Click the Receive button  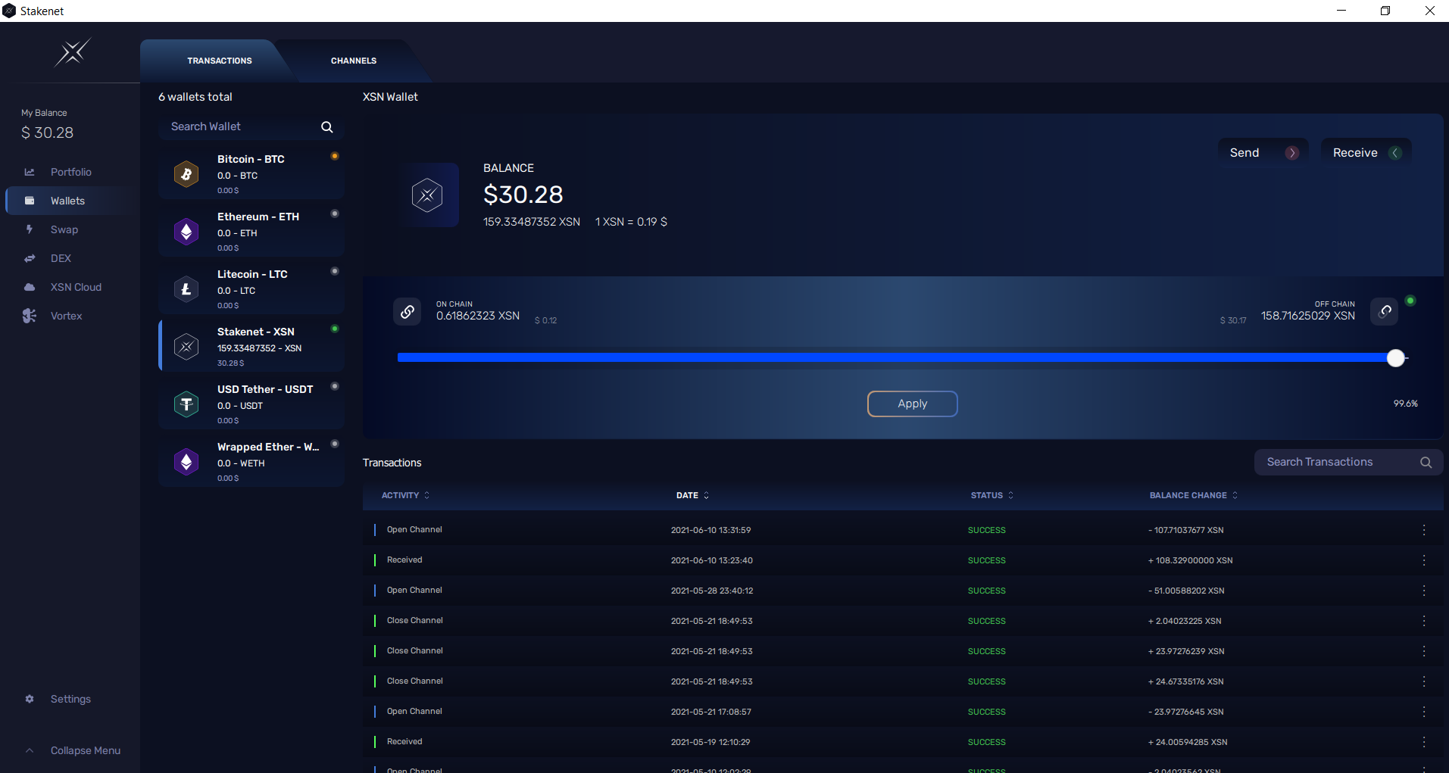pos(1366,153)
